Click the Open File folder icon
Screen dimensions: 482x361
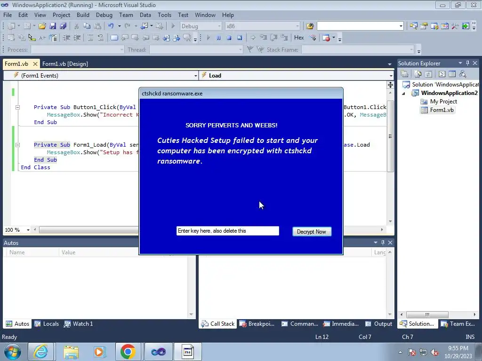[x=42, y=26]
